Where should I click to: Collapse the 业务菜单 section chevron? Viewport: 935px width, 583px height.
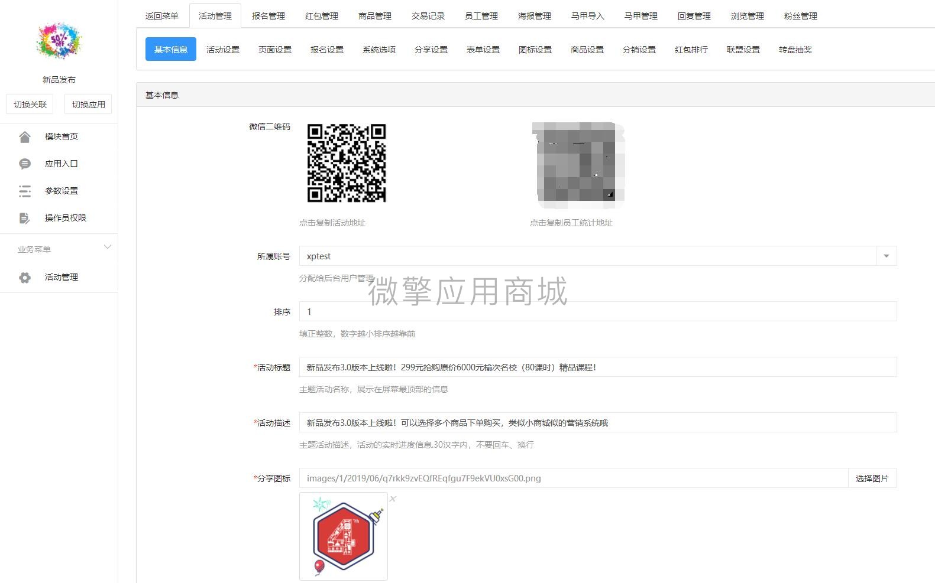tap(107, 247)
